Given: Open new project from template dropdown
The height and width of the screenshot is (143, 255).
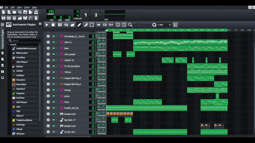Looking at the screenshot, I should click(x=9, y=12).
